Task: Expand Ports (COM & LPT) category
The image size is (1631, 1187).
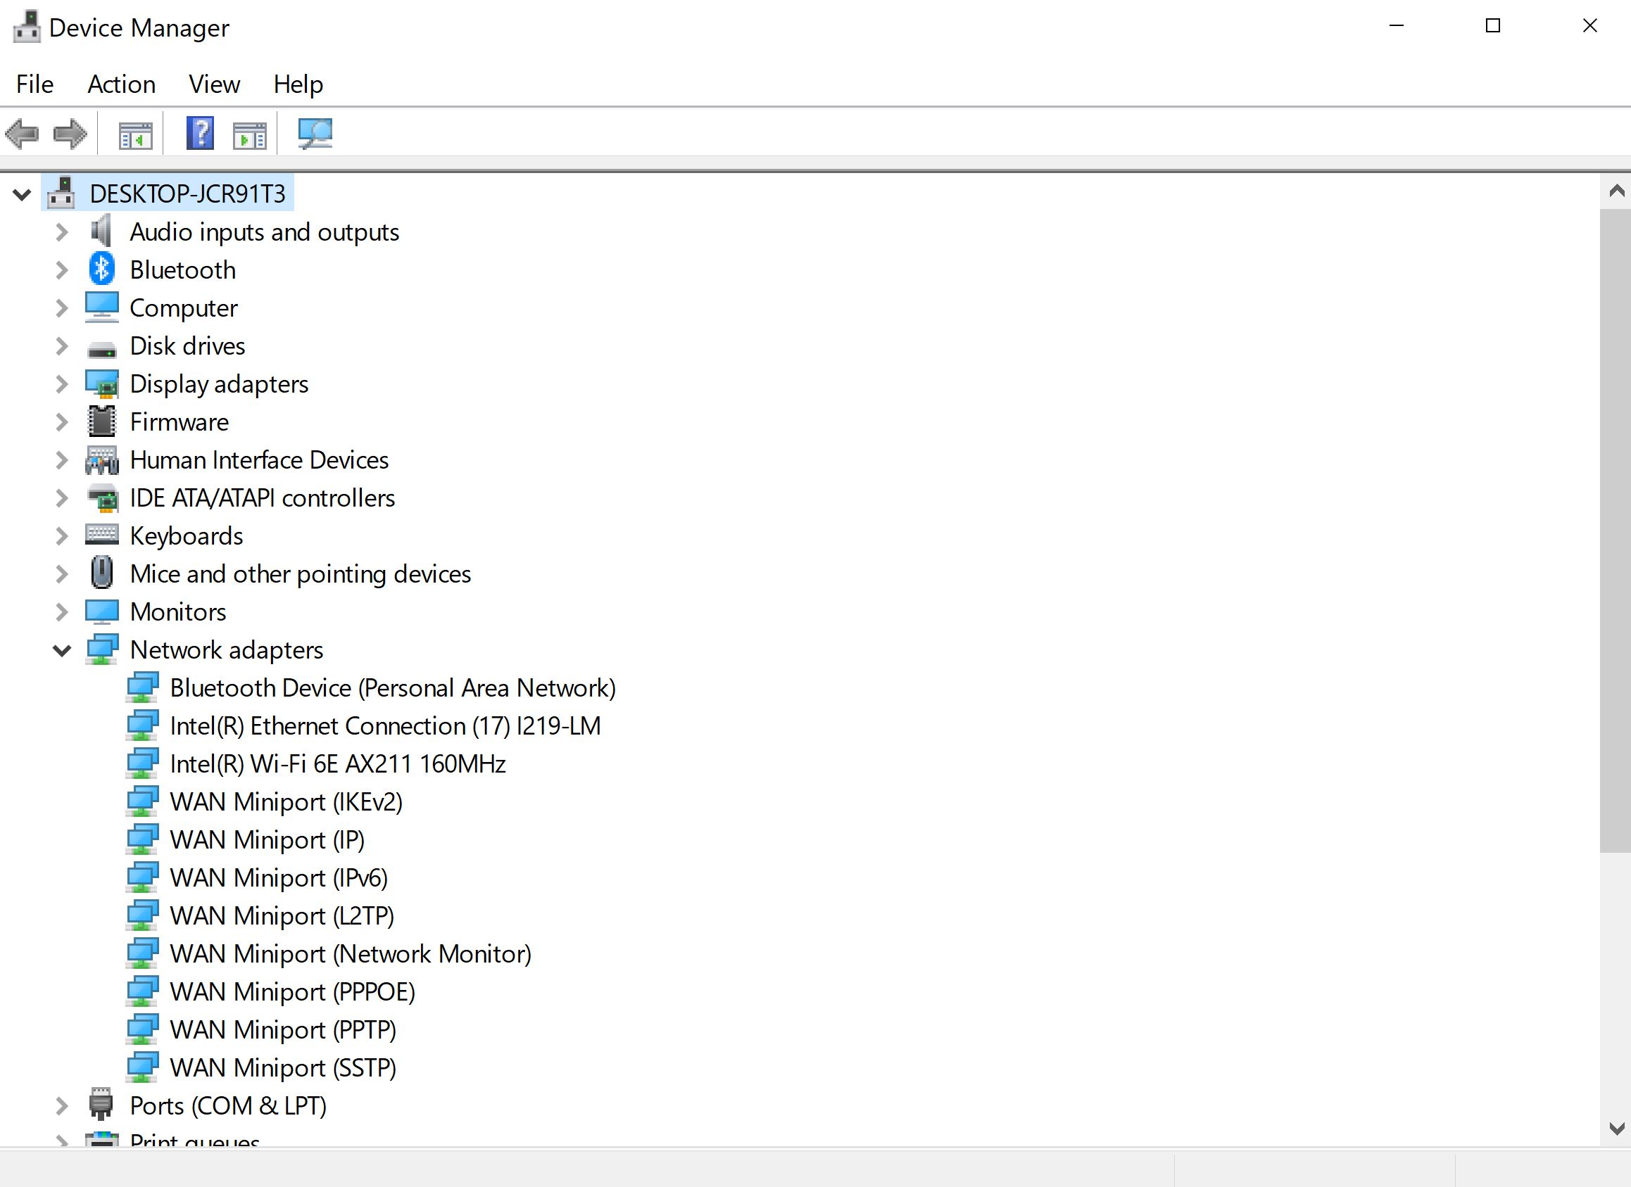Action: (x=62, y=1106)
